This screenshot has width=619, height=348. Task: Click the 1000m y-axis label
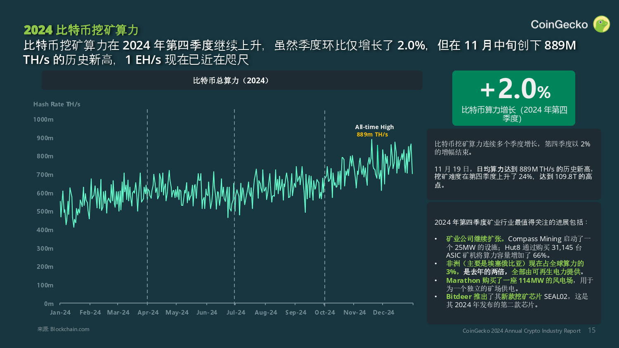tap(43, 120)
